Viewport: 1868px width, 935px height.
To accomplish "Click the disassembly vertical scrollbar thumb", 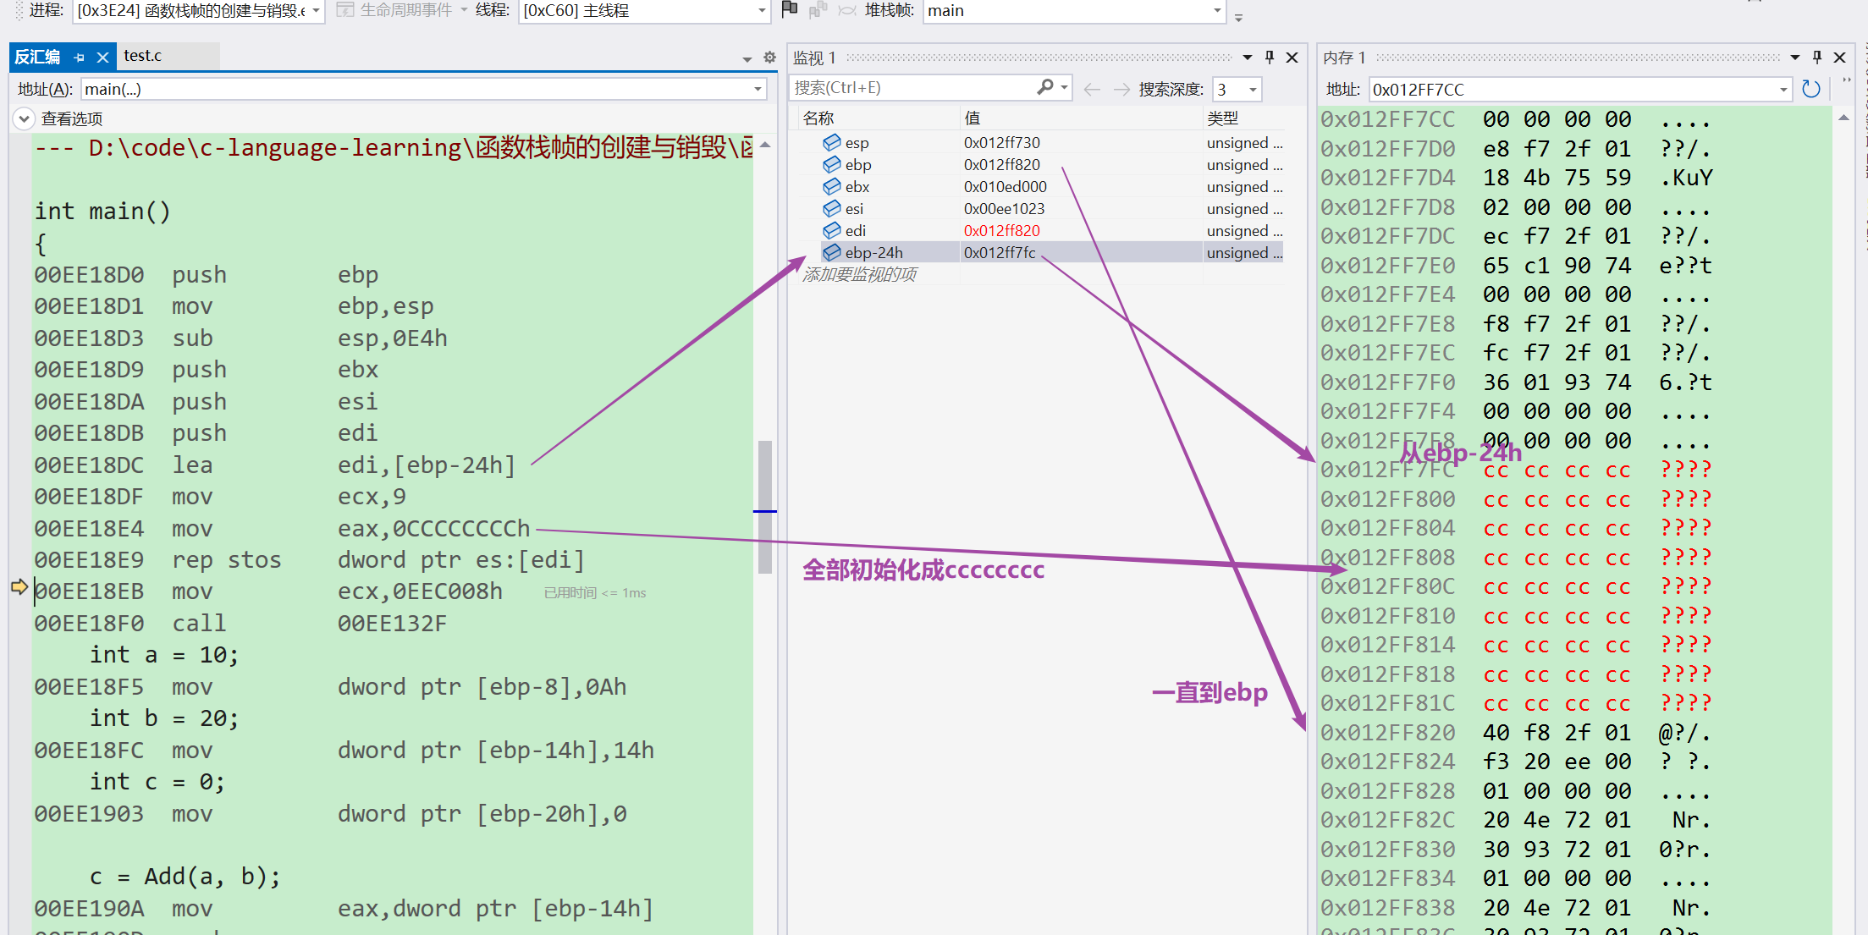I will [x=765, y=507].
